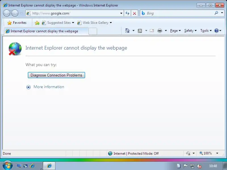This screenshot has height=170, width=227.
Task: Open the search provider dropdown arrow
Action: [222, 13]
